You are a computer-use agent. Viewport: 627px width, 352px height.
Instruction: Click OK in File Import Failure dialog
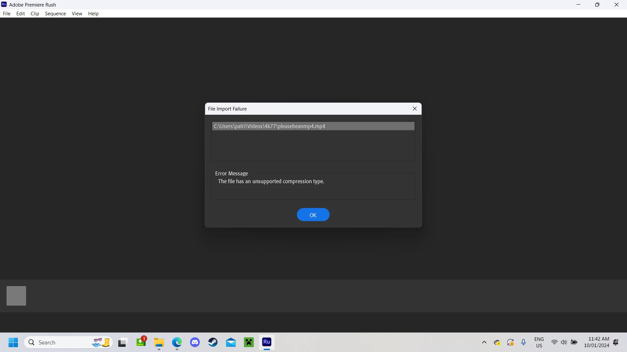click(313, 215)
